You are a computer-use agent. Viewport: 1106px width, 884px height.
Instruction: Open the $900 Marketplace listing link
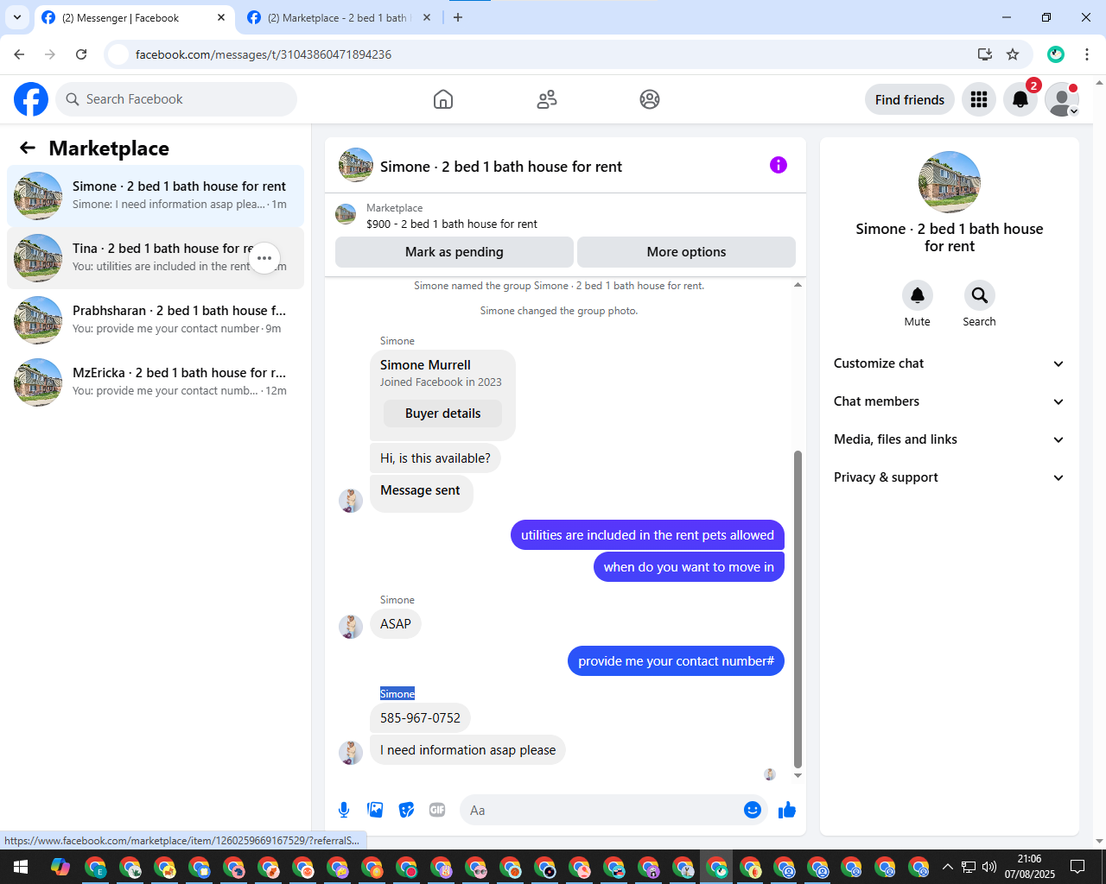point(452,224)
